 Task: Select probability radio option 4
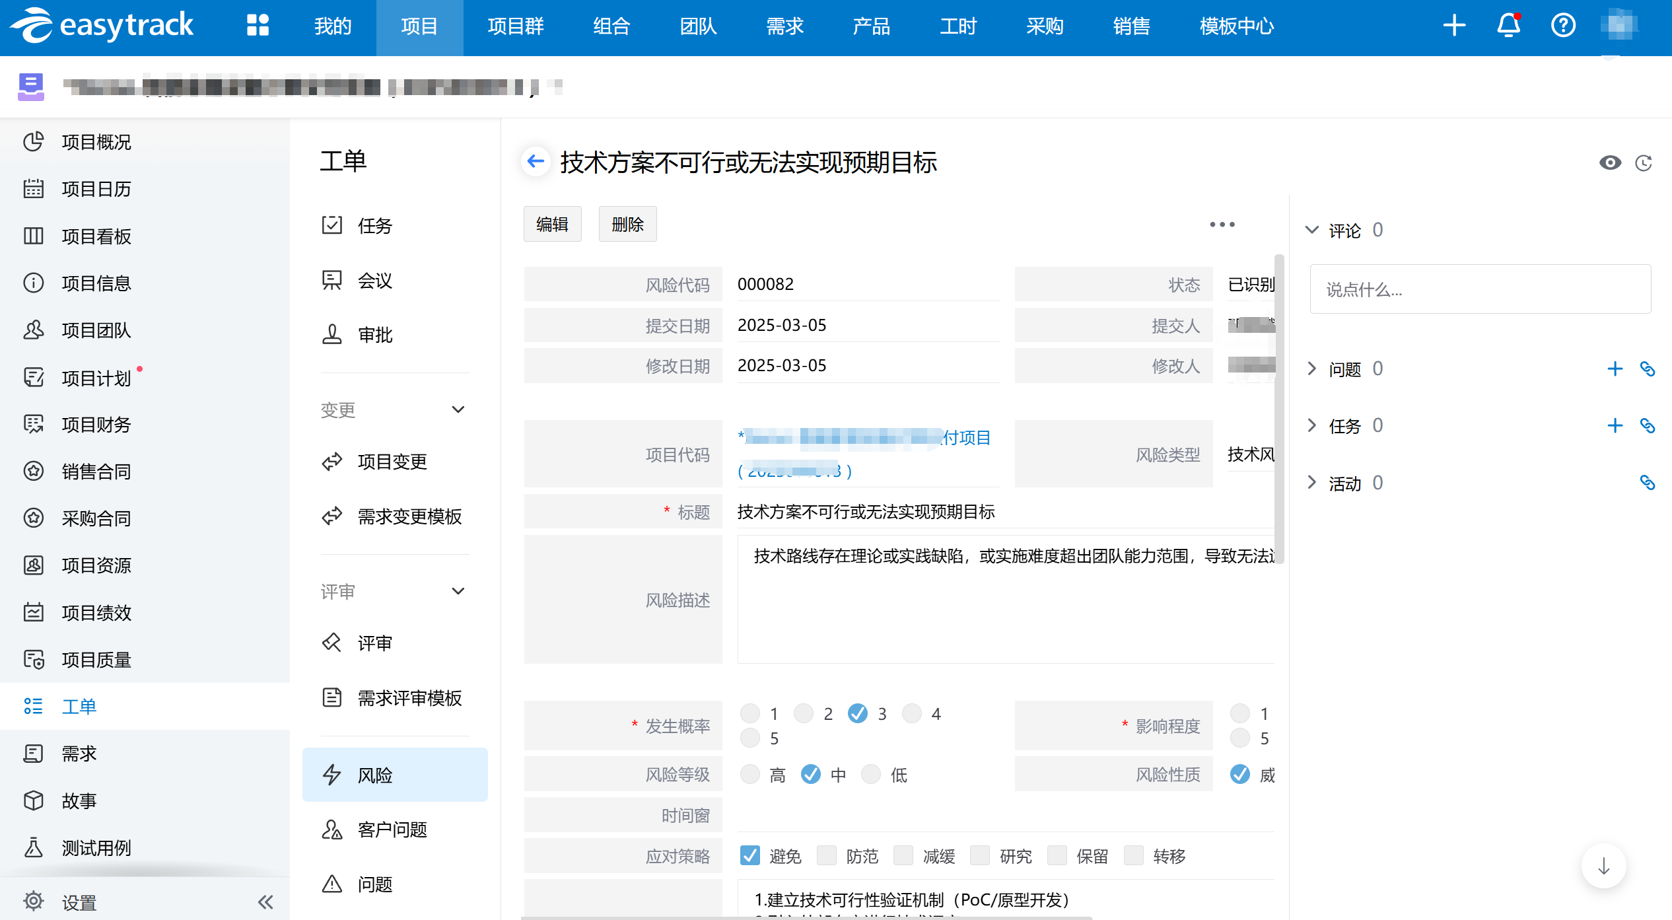click(x=912, y=713)
